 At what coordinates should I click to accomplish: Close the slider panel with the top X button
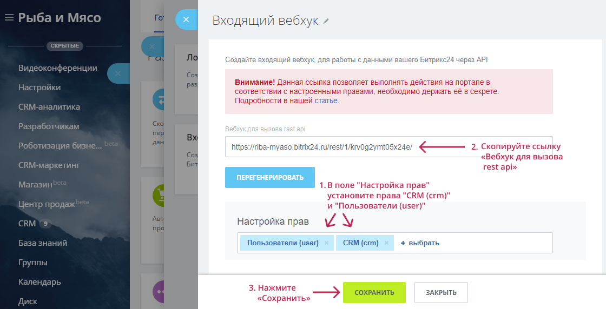click(186, 19)
